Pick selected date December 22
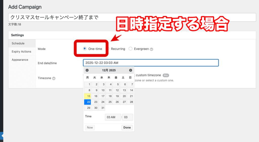This screenshot has width=259, height=142. (88, 102)
